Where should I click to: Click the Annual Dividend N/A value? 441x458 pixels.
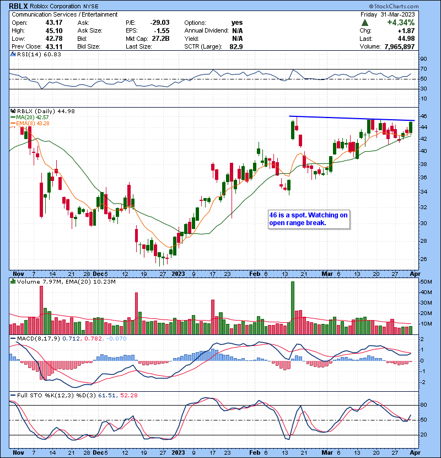pyautogui.click(x=237, y=31)
